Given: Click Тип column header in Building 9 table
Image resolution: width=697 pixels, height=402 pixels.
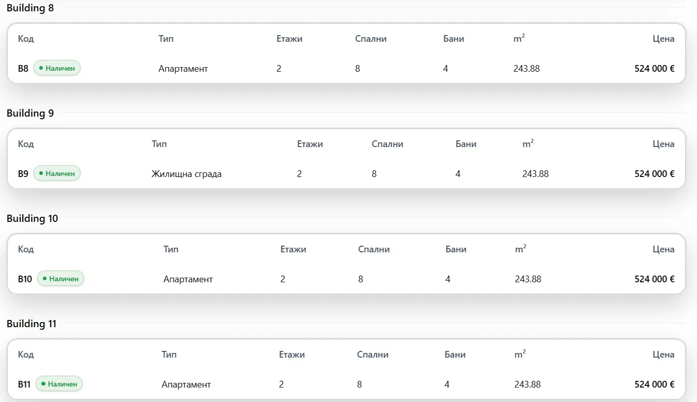Looking at the screenshot, I should 159,144.
